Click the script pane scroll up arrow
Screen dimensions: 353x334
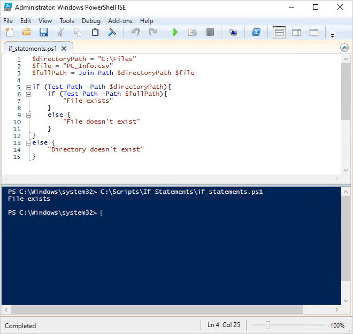346,59
